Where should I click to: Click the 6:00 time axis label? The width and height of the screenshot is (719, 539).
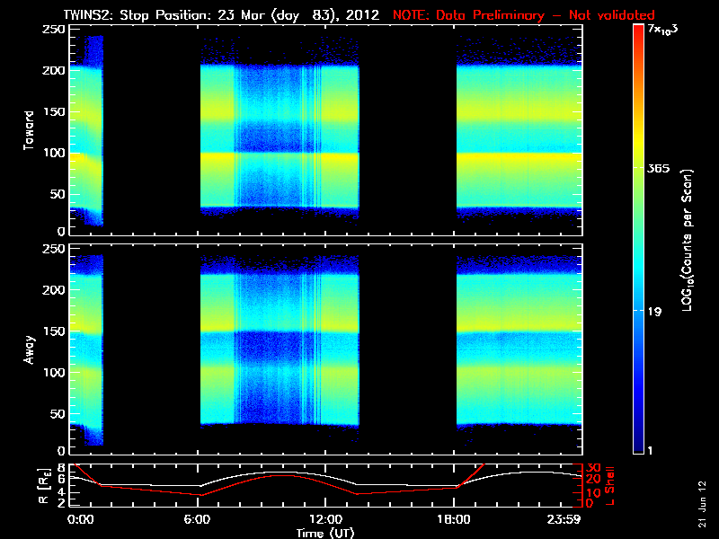click(x=197, y=520)
